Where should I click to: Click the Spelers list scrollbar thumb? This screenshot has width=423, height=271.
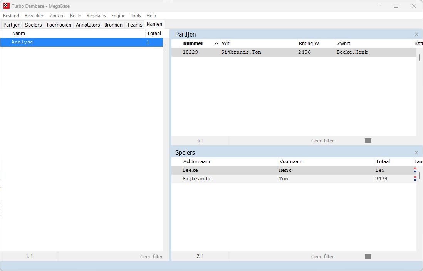[x=420, y=176]
